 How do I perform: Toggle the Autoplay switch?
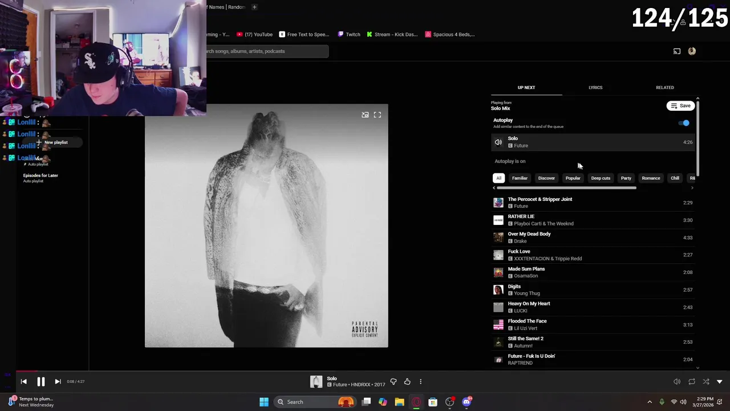(684, 123)
